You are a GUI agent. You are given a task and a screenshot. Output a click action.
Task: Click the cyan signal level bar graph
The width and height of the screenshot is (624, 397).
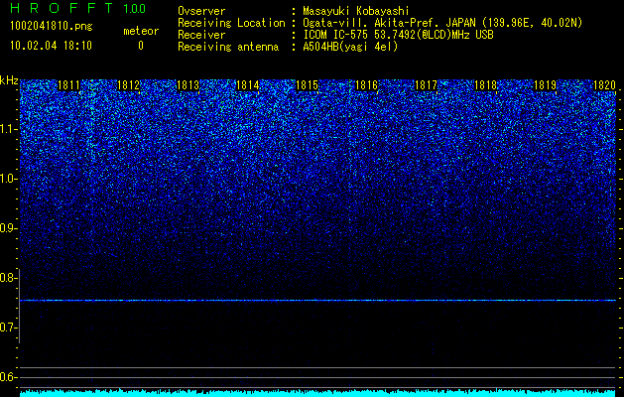click(317, 393)
